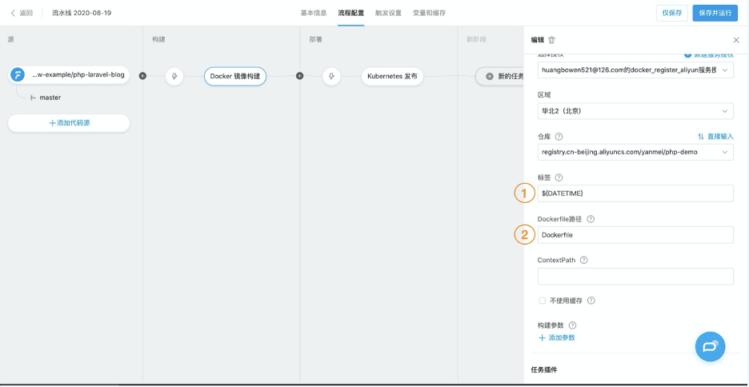Go back with the 返回 arrow
The width and height of the screenshot is (749, 387).
pos(22,13)
